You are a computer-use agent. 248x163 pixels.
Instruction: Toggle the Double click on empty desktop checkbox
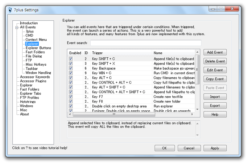click(71, 106)
